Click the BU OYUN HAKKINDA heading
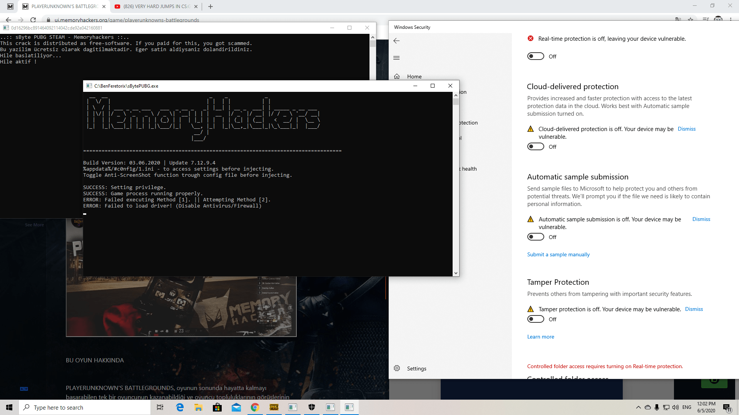This screenshot has width=739, height=415. click(95, 360)
